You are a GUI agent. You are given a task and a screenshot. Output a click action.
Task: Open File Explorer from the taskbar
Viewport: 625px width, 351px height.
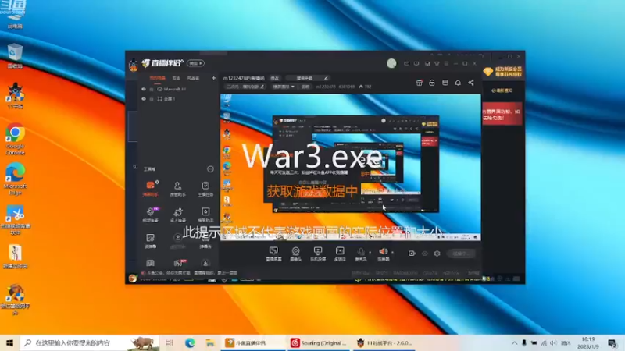click(210, 342)
